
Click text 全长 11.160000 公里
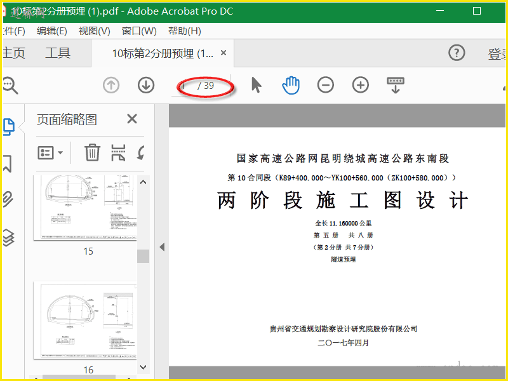pos(344,224)
